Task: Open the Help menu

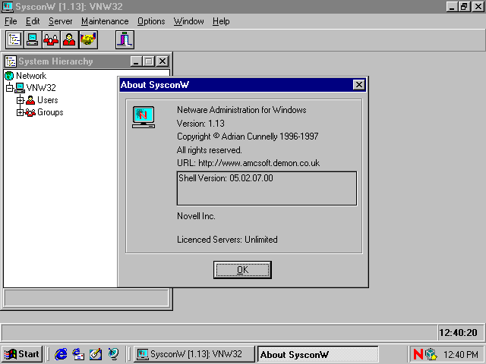Action: tap(221, 21)
